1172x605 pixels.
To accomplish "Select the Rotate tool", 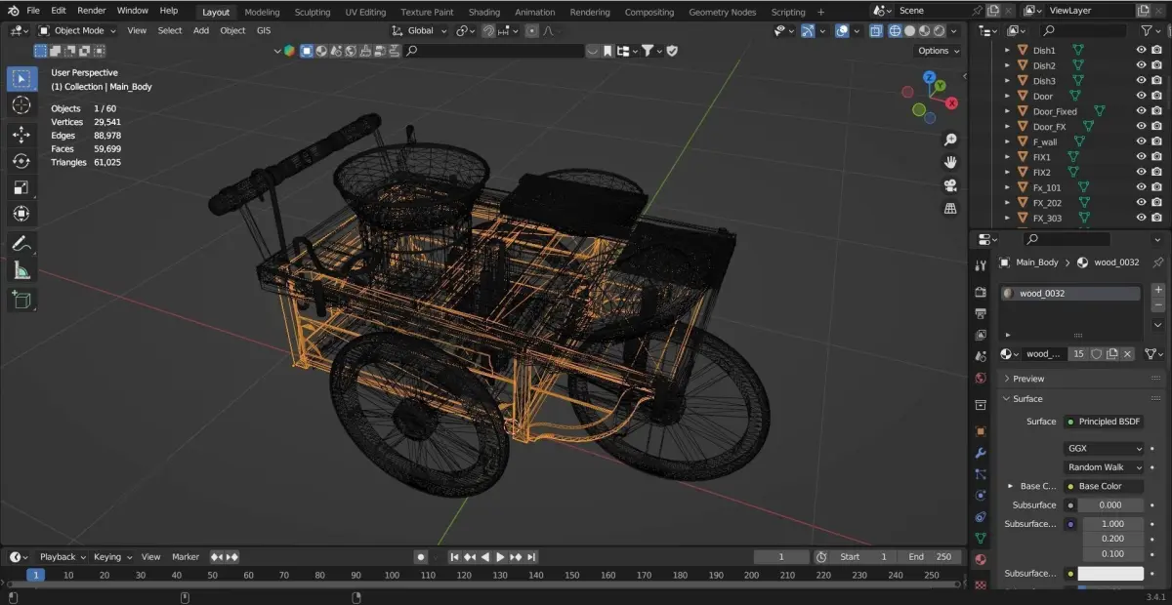I will click(x=21, y=160).
